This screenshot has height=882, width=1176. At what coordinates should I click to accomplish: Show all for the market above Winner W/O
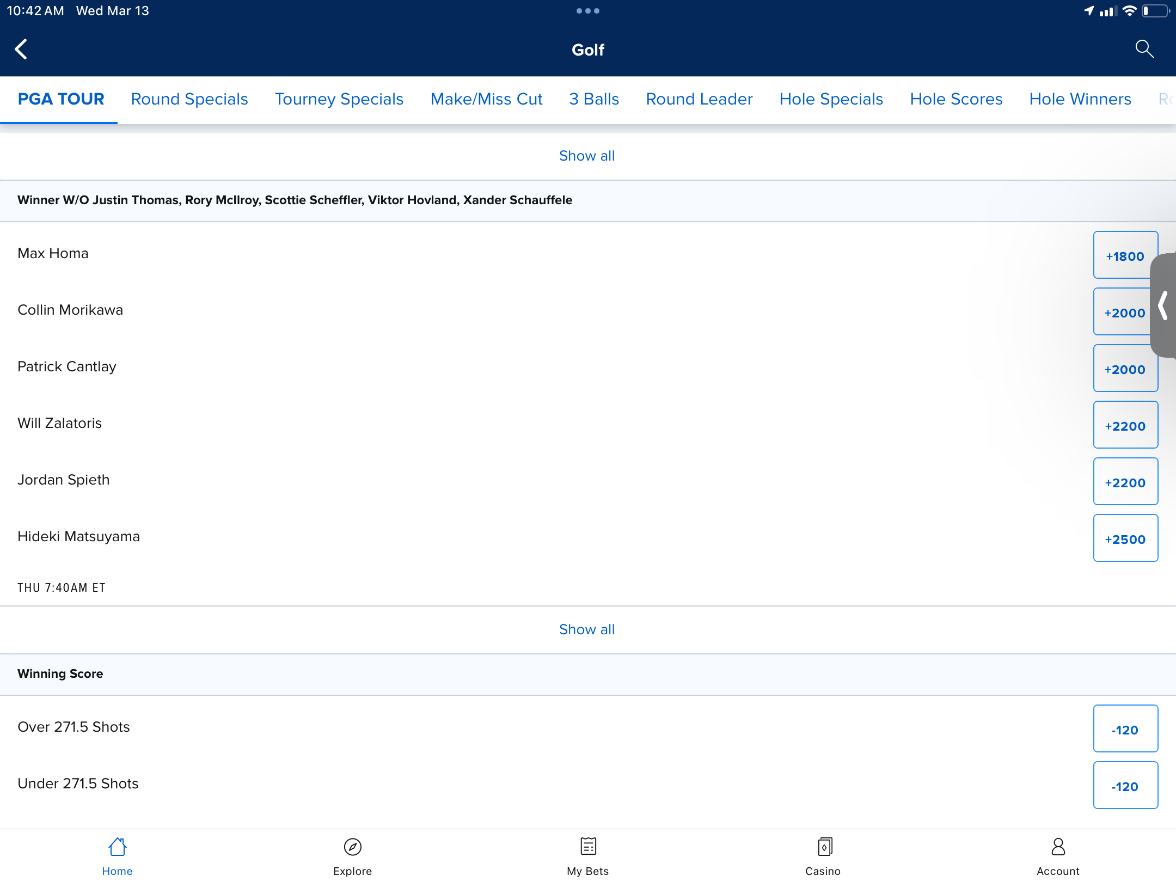pyautogui.click(x=587, y=156)
